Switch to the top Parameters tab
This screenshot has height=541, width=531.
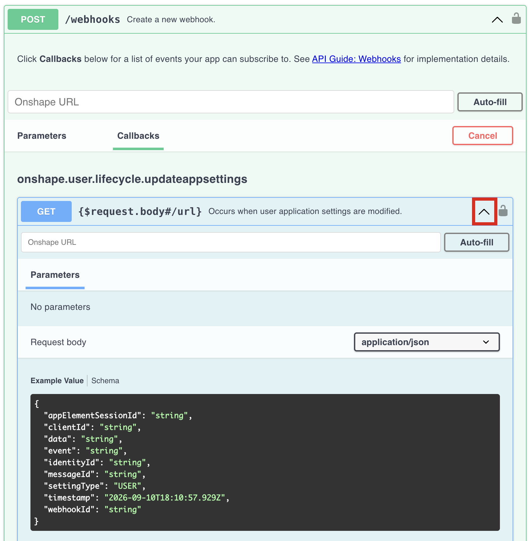42,136
